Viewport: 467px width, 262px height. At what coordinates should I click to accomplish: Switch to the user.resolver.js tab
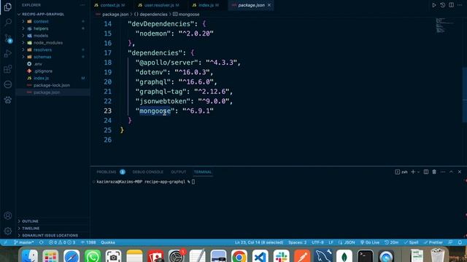click(x=158, y=5)
